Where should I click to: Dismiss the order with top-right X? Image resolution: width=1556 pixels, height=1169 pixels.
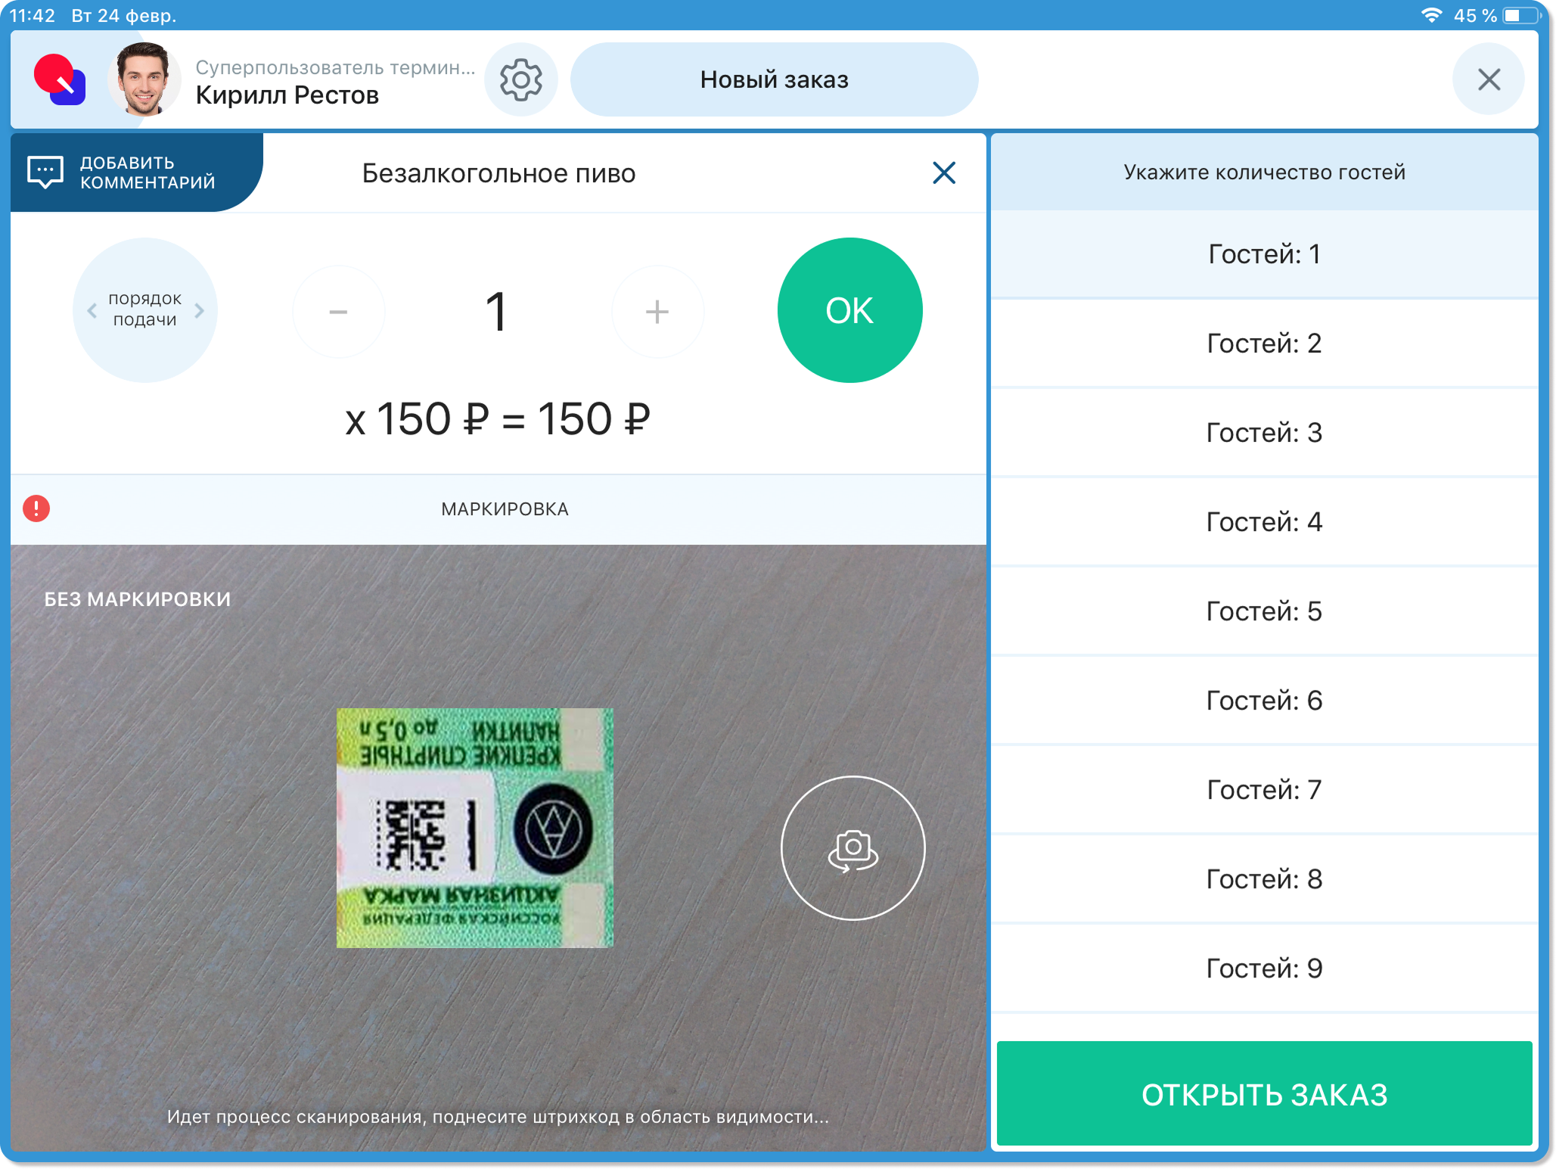pos(1488,79)
